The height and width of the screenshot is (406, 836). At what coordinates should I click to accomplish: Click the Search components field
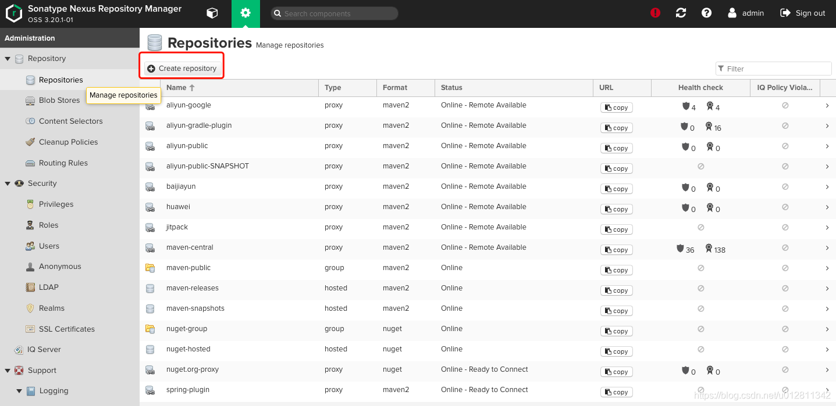(335, 13)
